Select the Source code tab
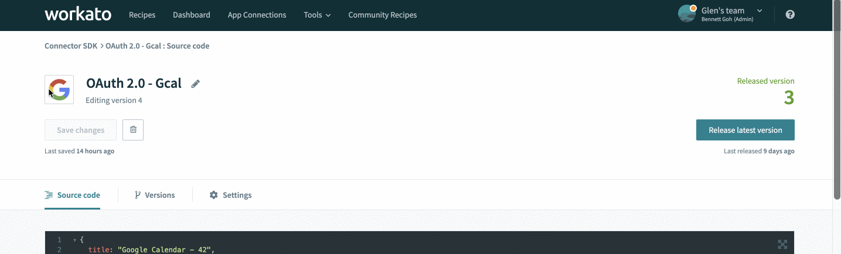This screenshot has height=254, width=841. (73, 195)
